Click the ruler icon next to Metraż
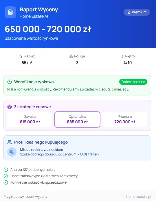 21,56
